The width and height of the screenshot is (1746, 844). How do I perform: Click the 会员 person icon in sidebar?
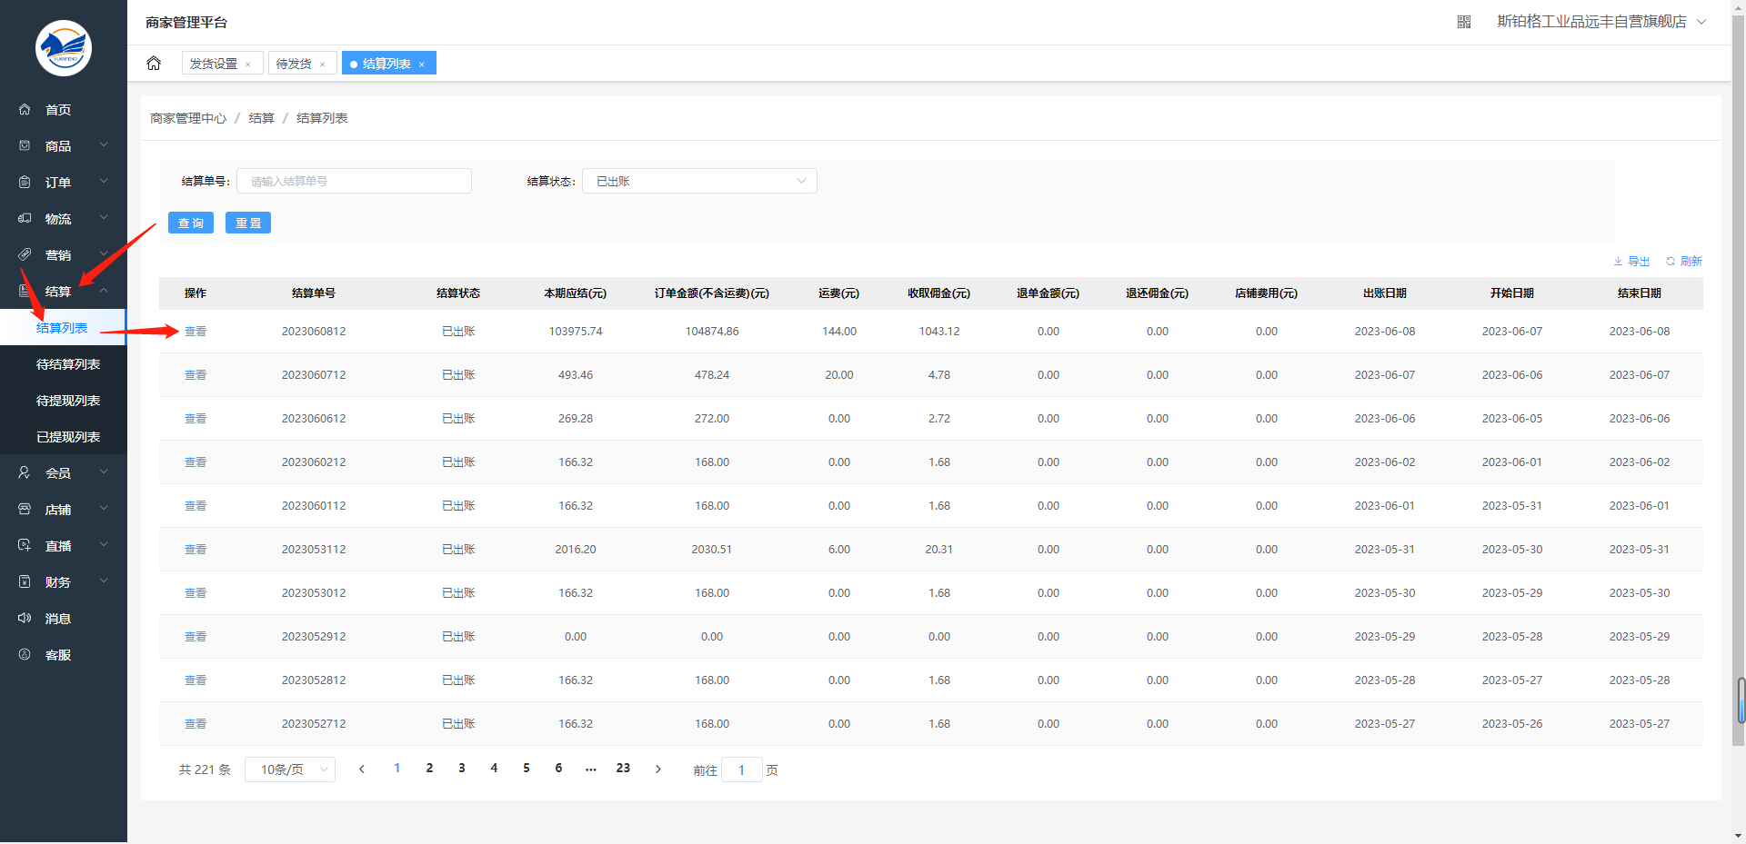coord(25,472)
